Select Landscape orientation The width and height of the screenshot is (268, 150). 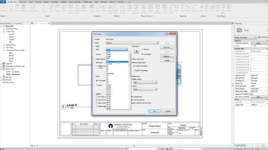coord(142,54)
